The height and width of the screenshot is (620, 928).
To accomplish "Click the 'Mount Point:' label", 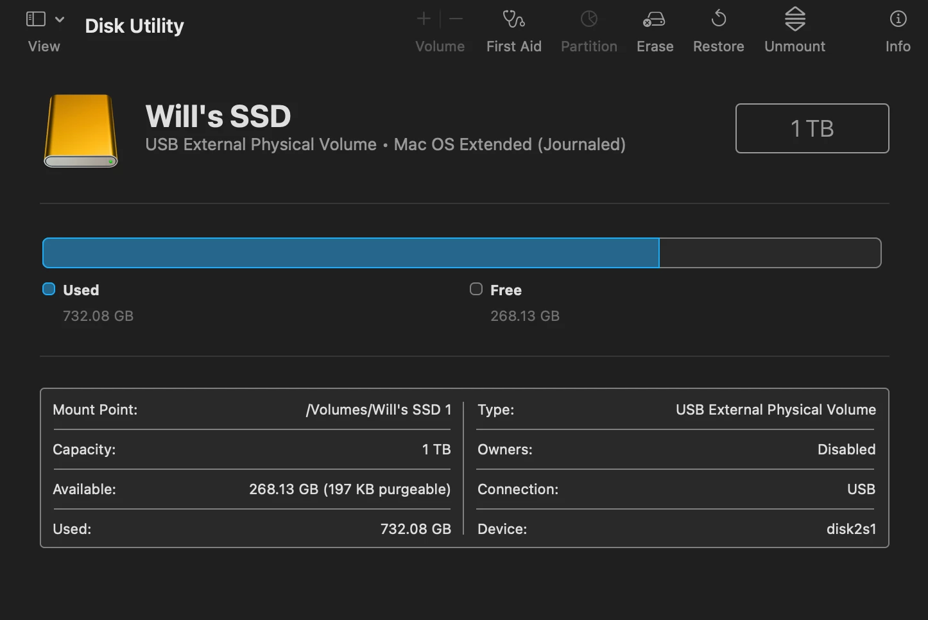I will click(95, 409).
